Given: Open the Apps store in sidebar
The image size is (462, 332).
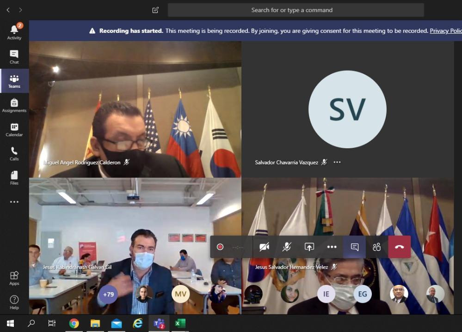Looking at the screenshot, I should (x=14, y=278).
